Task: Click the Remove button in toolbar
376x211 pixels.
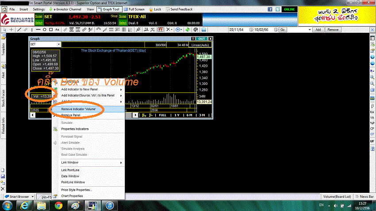Action: (x=333, y=30)
